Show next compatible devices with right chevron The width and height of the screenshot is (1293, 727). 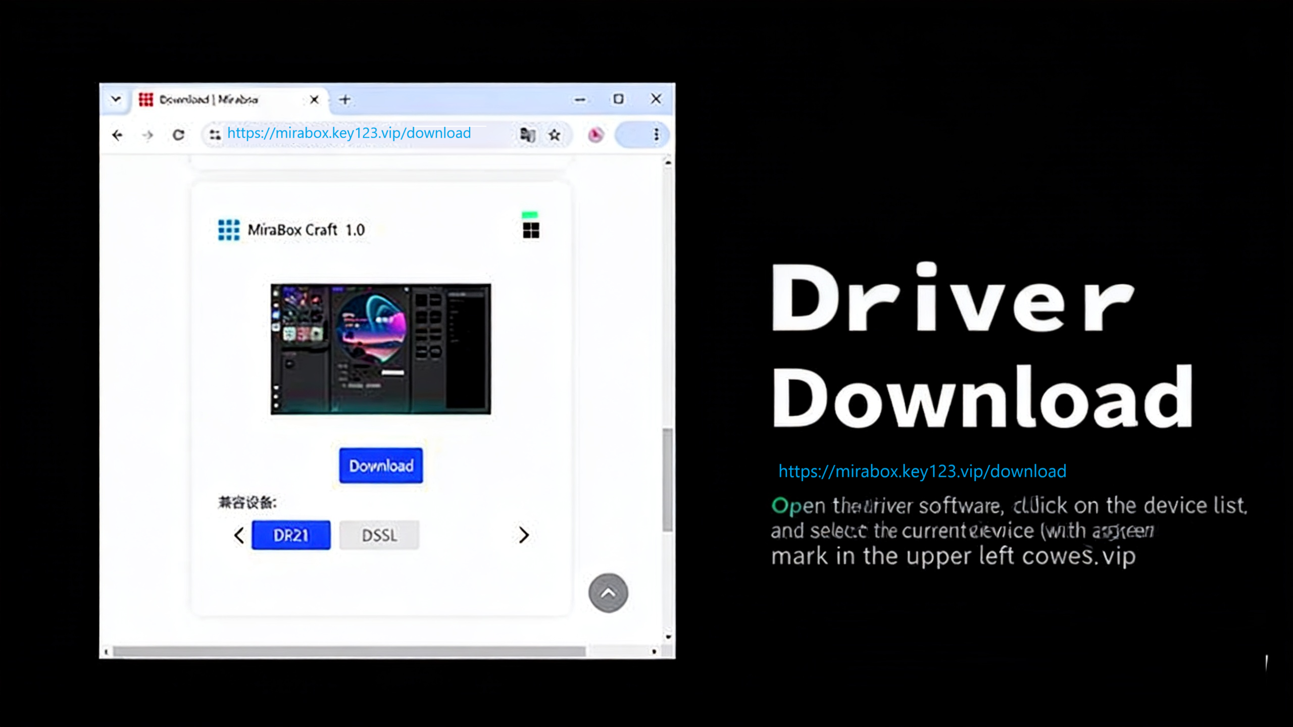[524, 535]
